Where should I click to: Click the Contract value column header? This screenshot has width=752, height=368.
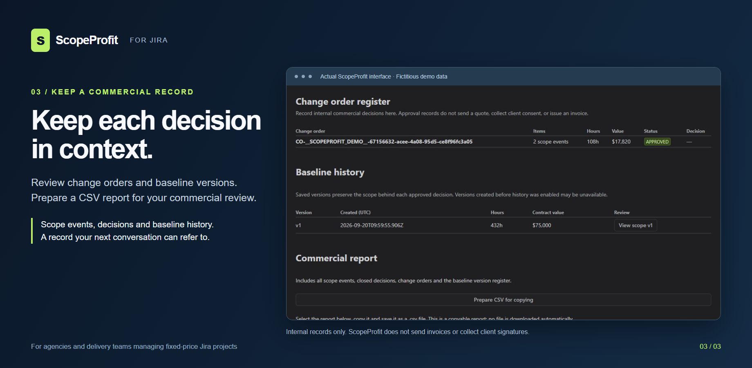(x=548, y=213)
